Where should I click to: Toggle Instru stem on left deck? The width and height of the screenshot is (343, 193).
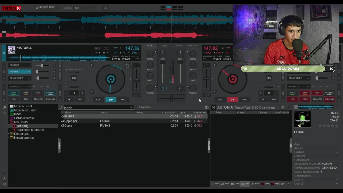[26, 93]
